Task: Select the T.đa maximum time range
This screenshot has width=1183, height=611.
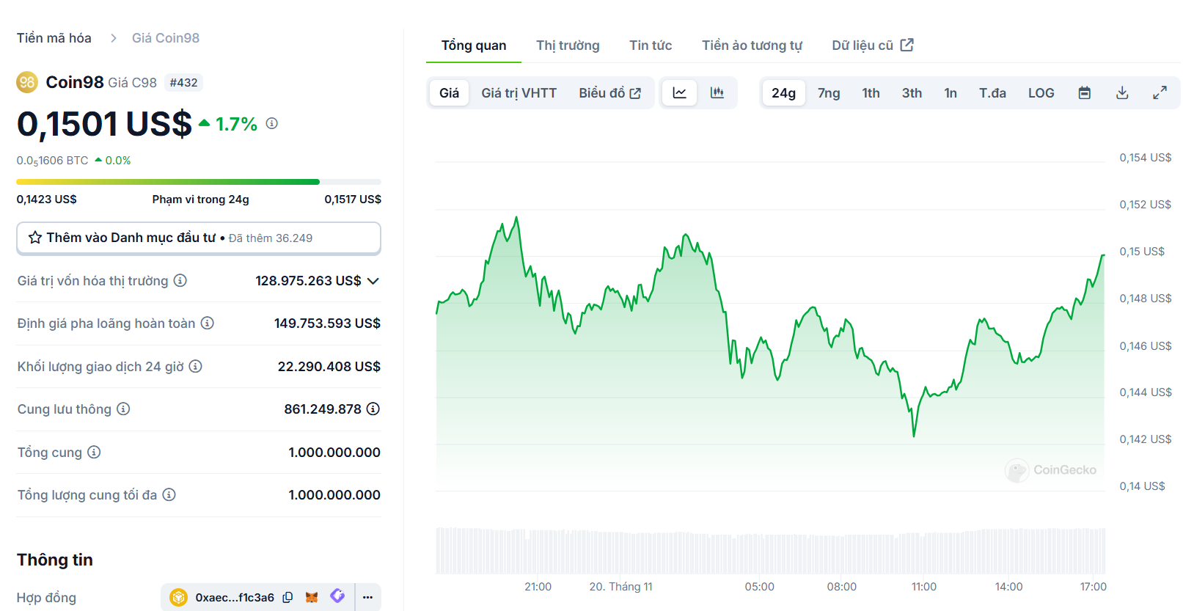Action: point(992,93)
